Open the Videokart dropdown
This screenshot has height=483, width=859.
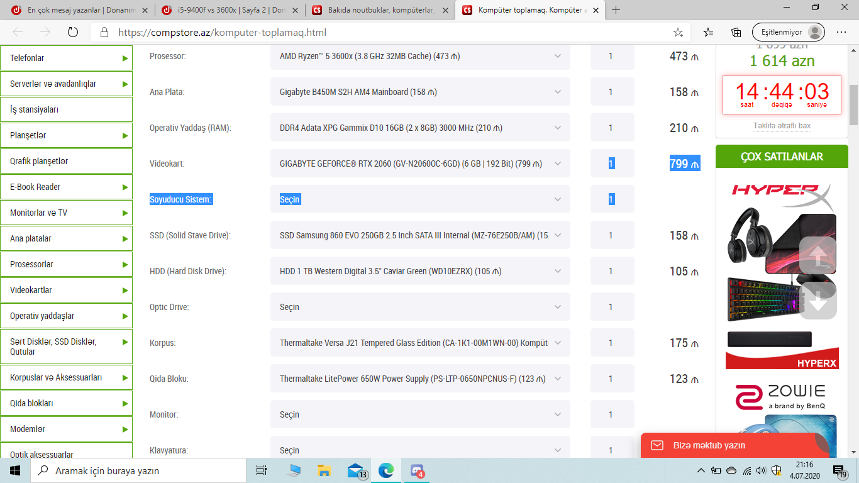point(420,164)
